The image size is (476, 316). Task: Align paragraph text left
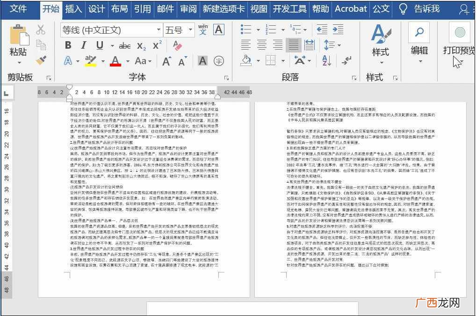tap(245, 45)
